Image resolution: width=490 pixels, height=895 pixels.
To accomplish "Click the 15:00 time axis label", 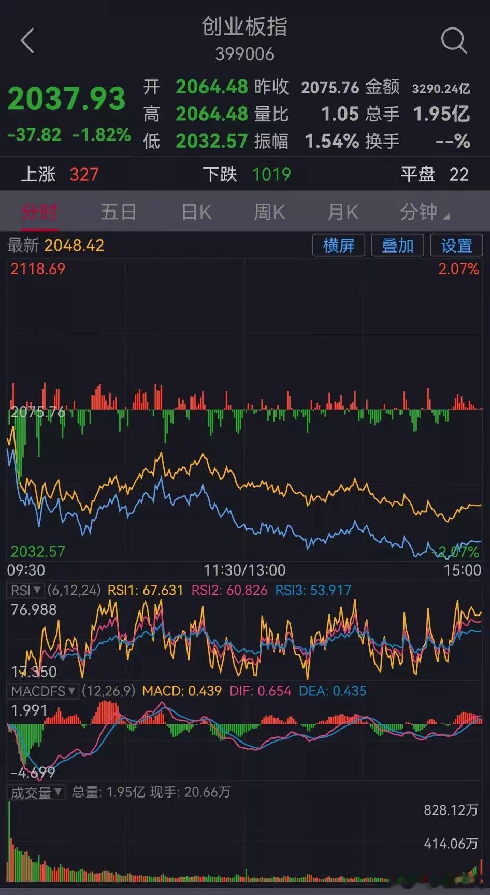I will [463, 570].
